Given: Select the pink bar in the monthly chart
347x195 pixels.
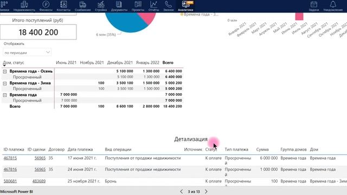Looking at the screenshot, I should pos(299,16).
